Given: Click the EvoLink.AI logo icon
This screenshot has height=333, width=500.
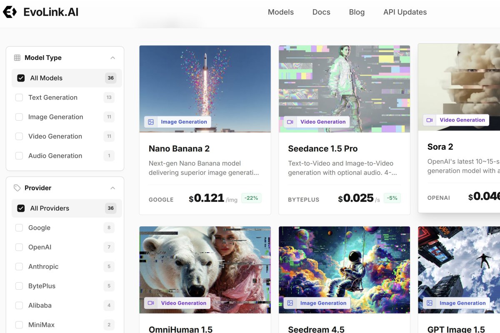Looking at the screenshot, I should (9, 12).
